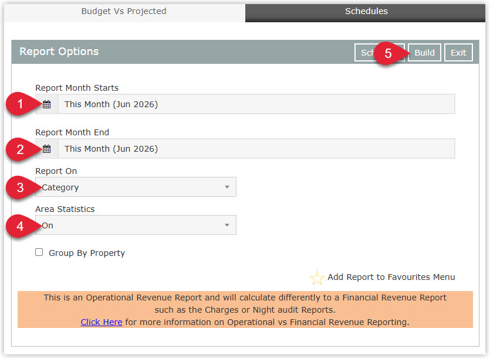This screenshot has height=359, width=490.
Task: Tick the Group By Property checkbox
Action: coord(39,252)
